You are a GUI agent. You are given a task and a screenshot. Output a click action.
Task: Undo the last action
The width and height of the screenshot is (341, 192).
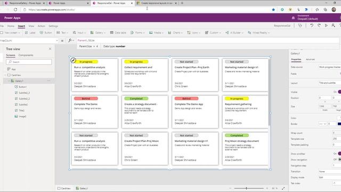pyautogui.click(x=312, y=26)
